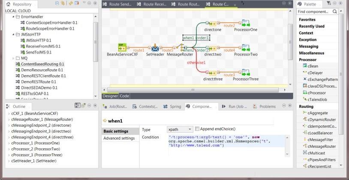Open Advanced settings section
Screen dimensions: 349x180
(119, 138)
